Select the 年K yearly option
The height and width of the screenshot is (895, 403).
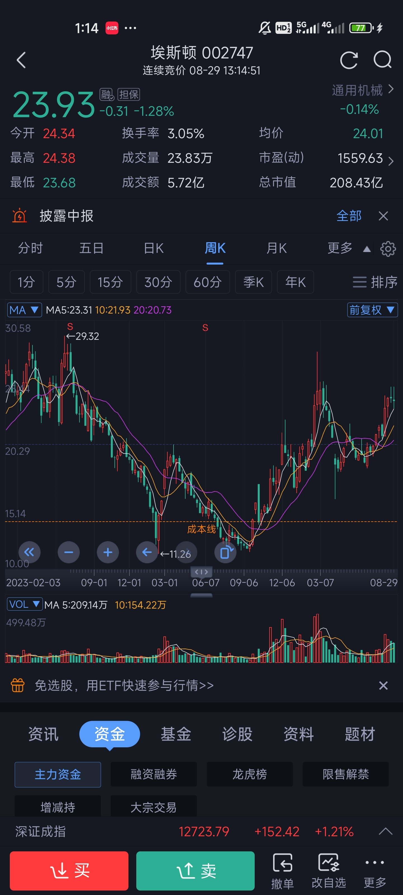click(x=296, y=282)
